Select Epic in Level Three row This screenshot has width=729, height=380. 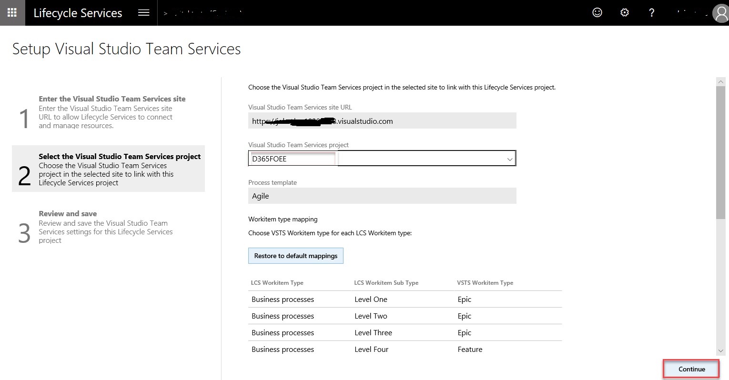click(x=464, y=333)
